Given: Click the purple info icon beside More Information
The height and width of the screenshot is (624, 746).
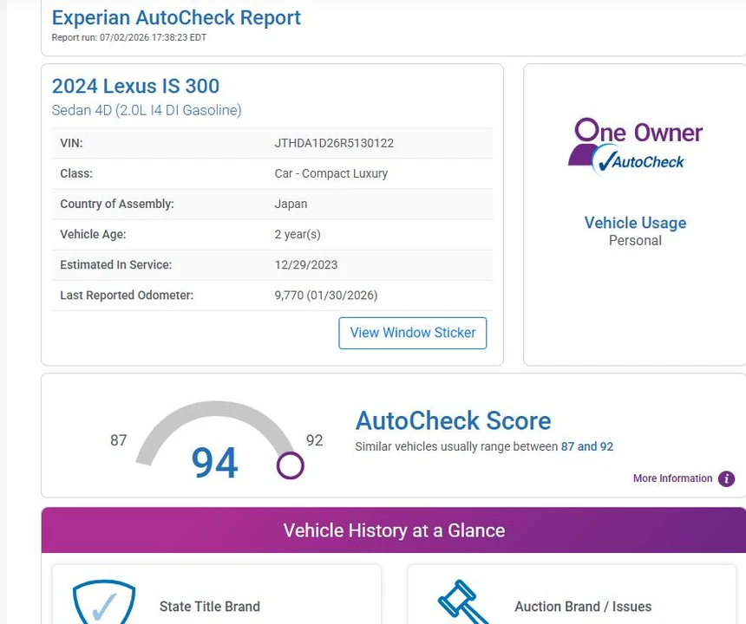Looking at the screenshot, I should pos(727,478).
